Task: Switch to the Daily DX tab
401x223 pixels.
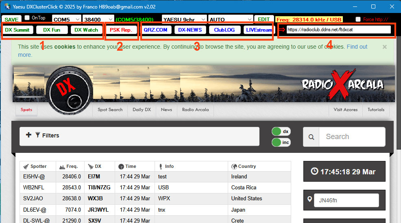Action: [x=142, y=109]
